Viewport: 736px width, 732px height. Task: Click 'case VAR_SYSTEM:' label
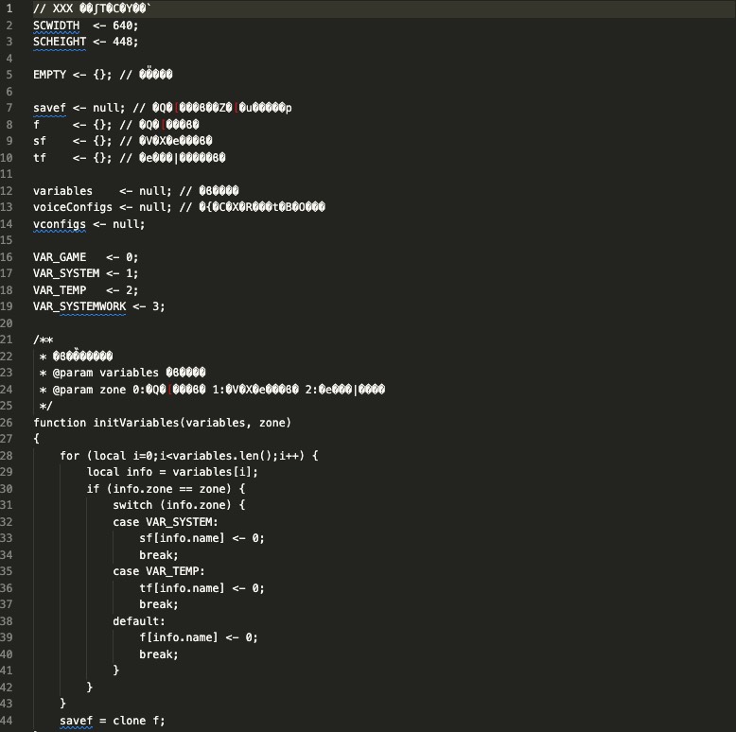(165, 522)
